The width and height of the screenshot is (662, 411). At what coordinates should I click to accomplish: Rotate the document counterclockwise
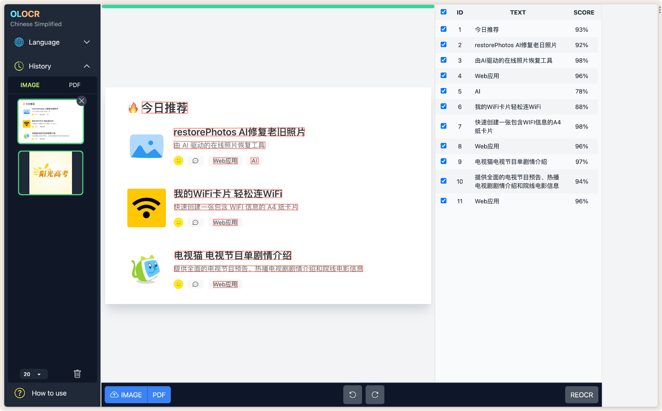tap(352, 394)
